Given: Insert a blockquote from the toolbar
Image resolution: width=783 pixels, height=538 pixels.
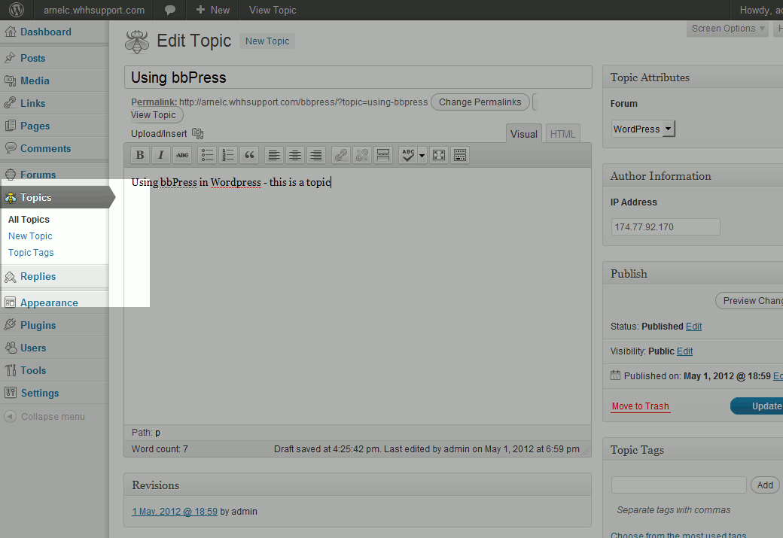Looking at the screenshot, I should [250, 155].
